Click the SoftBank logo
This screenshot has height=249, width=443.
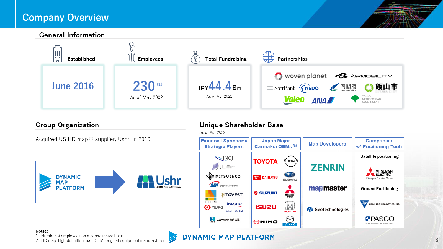click(281, 88)
